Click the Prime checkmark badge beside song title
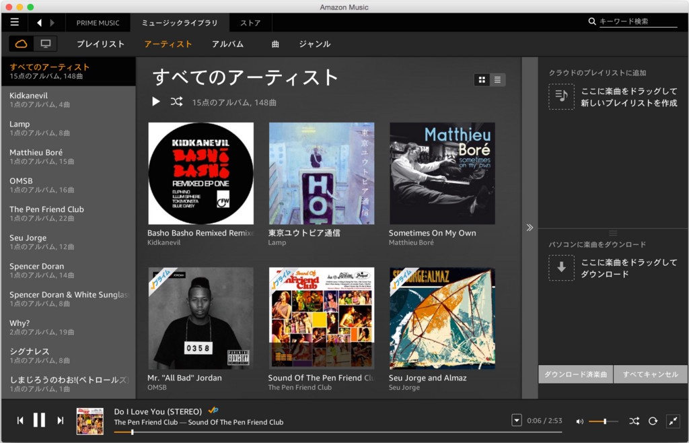This screenshot has height=443, width=689. click(x=213, y=410)
